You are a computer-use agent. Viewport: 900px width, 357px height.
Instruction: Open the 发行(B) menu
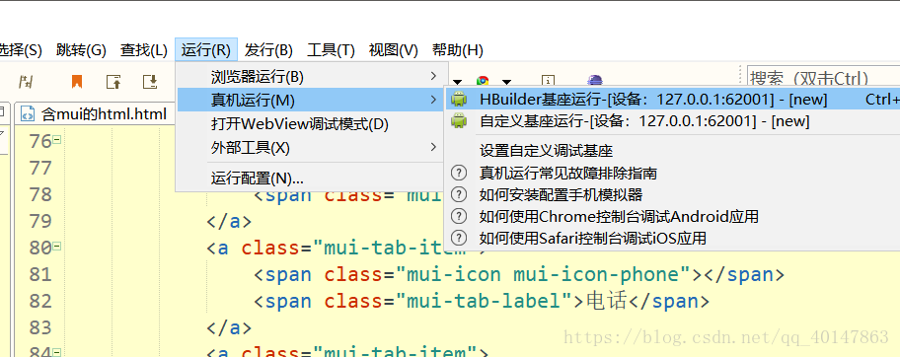click(x=268, y=50)
